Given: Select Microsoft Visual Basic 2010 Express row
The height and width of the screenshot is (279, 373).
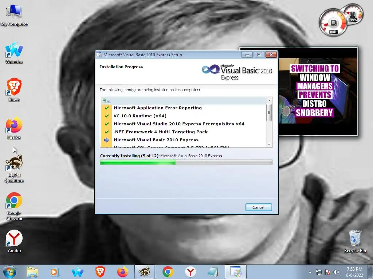Looking at the screenshot, I should [183, 140].
